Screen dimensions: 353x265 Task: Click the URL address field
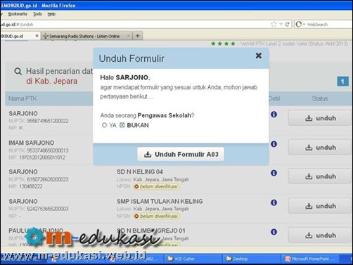[x=135, y=25]
